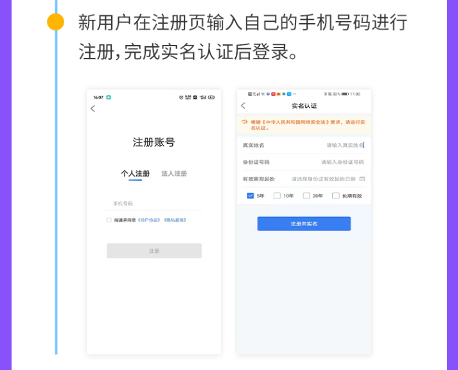Uncheck the 5年 validity checkbox
Screen dimensions: 458x370
(251, 196)
